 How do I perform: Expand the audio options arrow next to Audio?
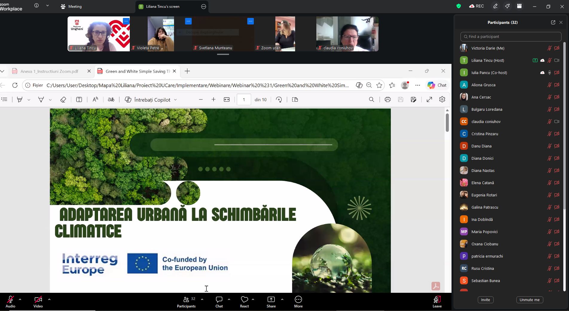[x=20, y=299]
